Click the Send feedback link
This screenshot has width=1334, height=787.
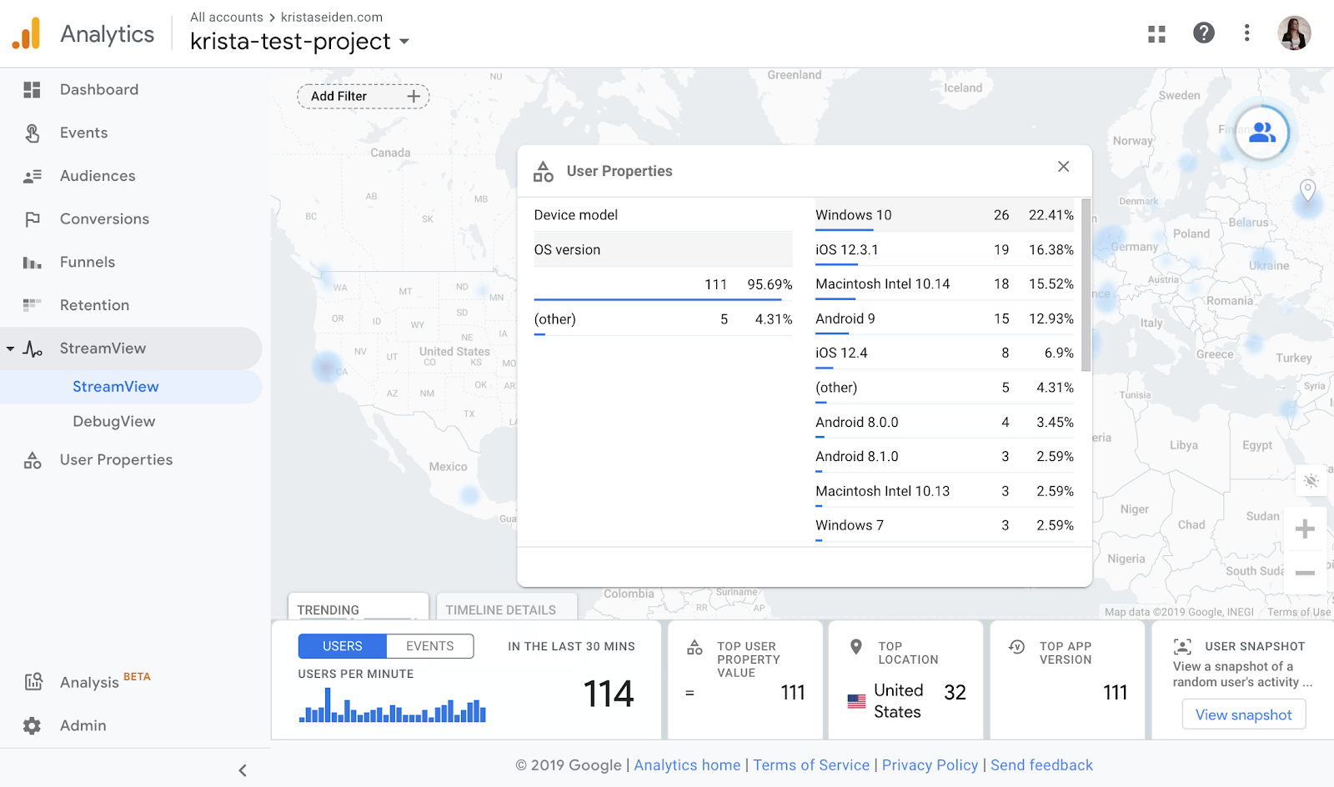tap(1041, 765)
